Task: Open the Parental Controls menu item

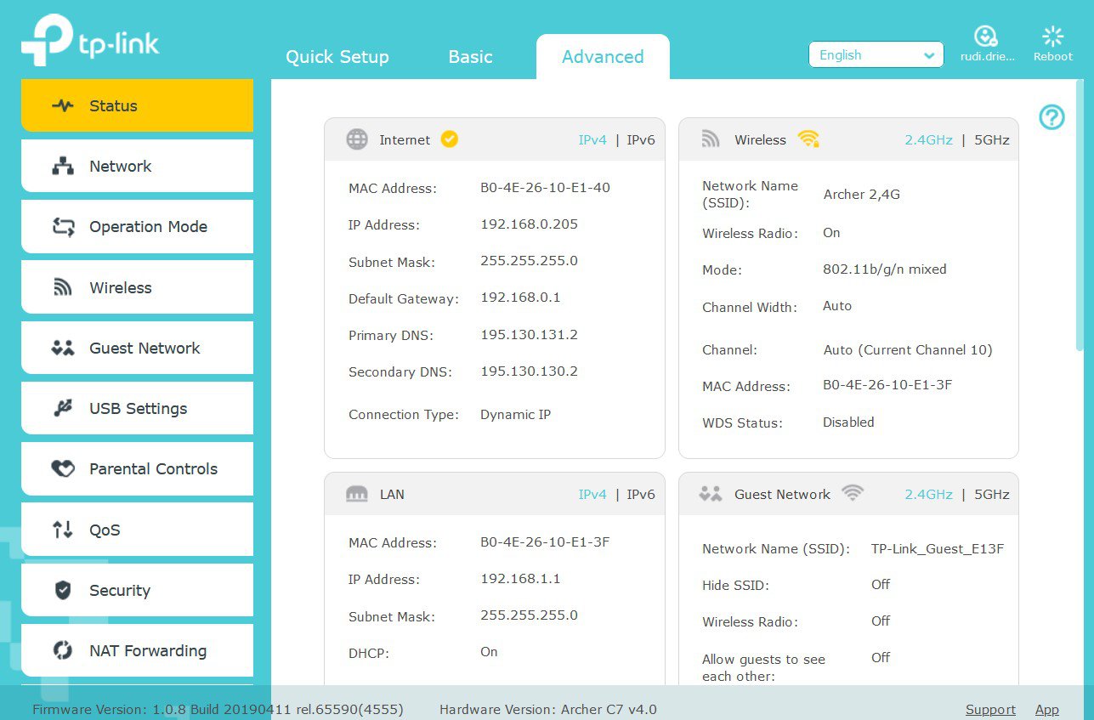Action: coord(137,468)
